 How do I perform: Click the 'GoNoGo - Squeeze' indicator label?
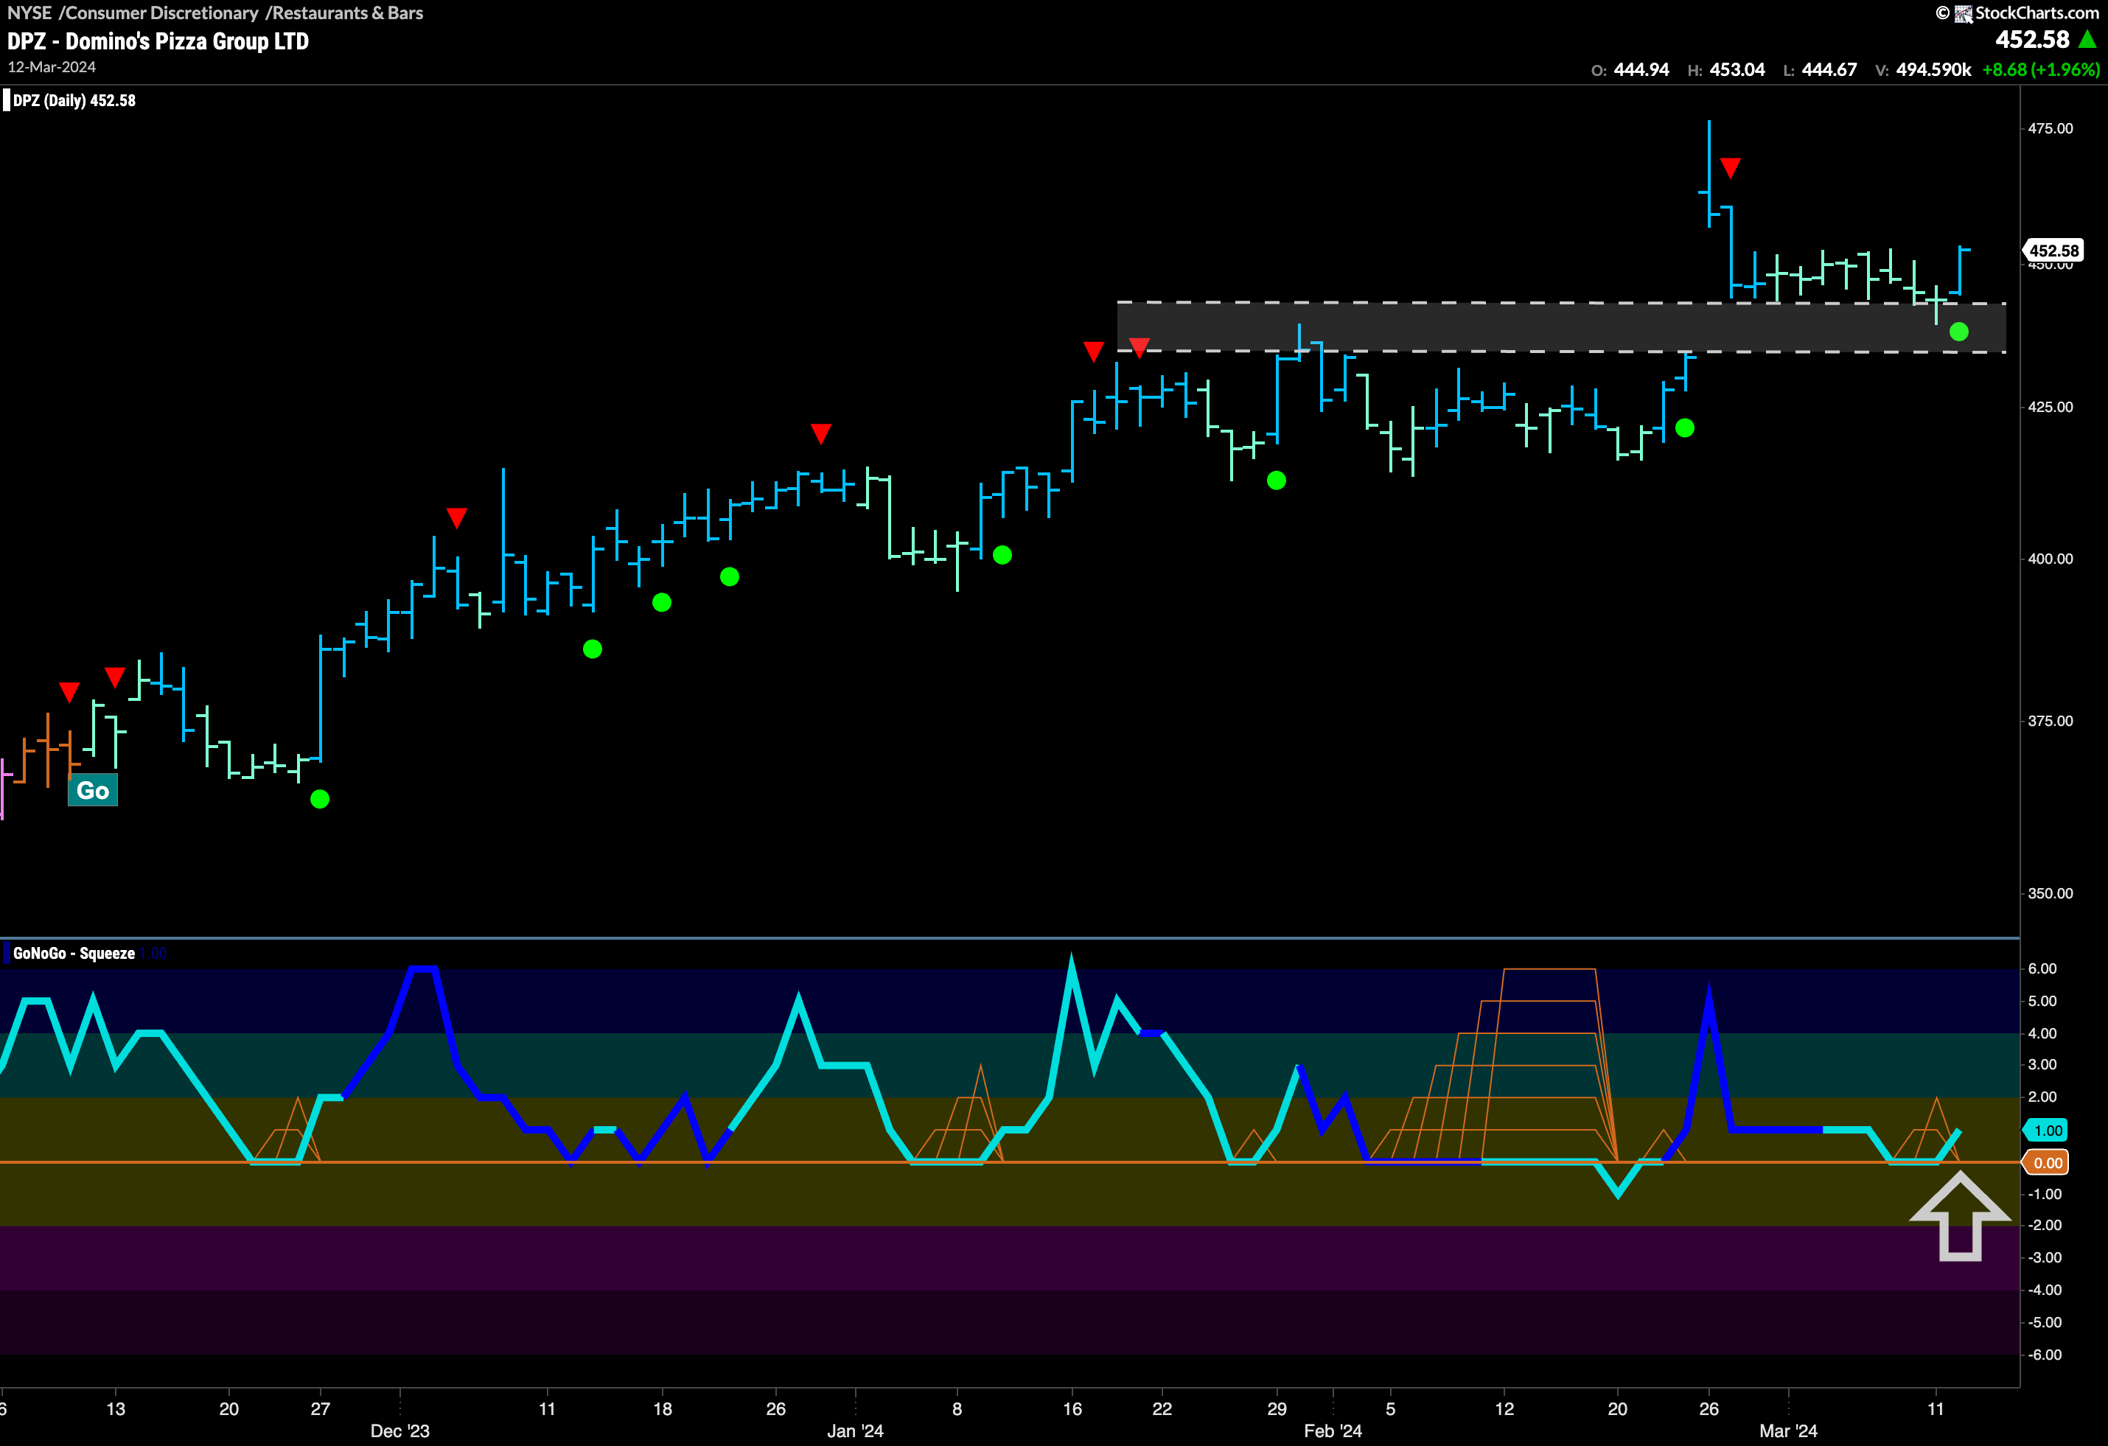point(74,954)
